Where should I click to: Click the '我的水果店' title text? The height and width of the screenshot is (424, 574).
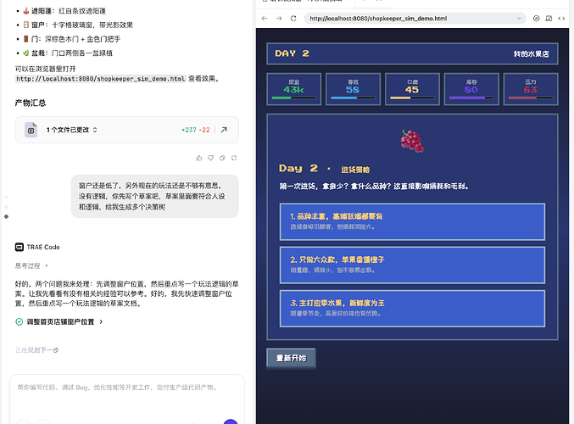531,53
